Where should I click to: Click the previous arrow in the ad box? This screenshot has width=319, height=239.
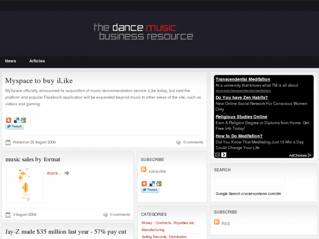pos(218,155)
